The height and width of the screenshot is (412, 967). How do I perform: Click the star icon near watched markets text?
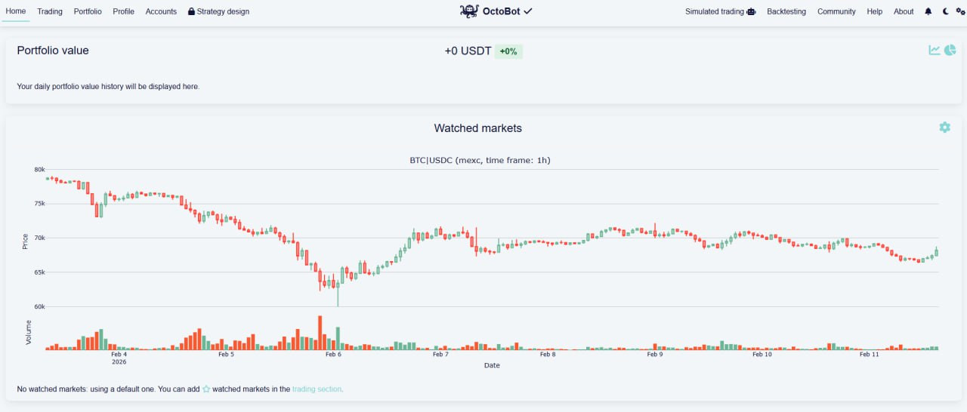pyautogui.click(x=206, y=389)
